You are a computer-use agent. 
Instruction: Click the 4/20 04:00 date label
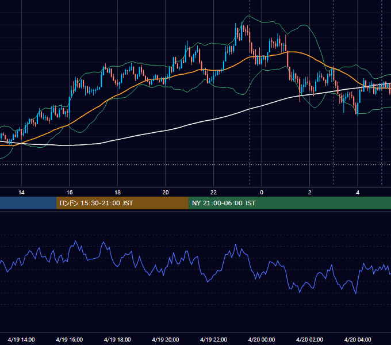(358, 339)
